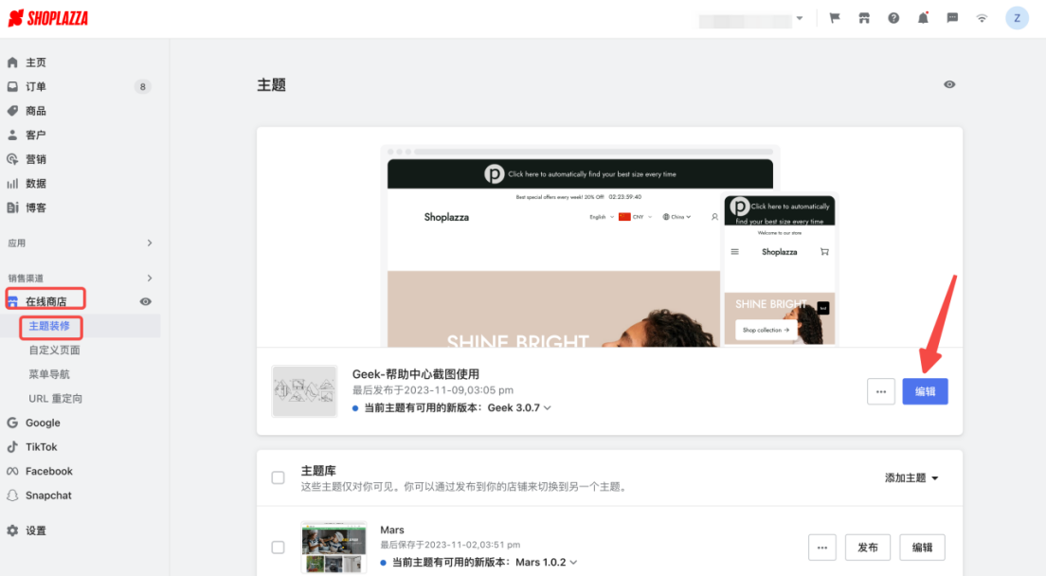
Task: Expand the 销售渠道 sales channels chevron
Action: pyautogui.click(x=150, y=278)
